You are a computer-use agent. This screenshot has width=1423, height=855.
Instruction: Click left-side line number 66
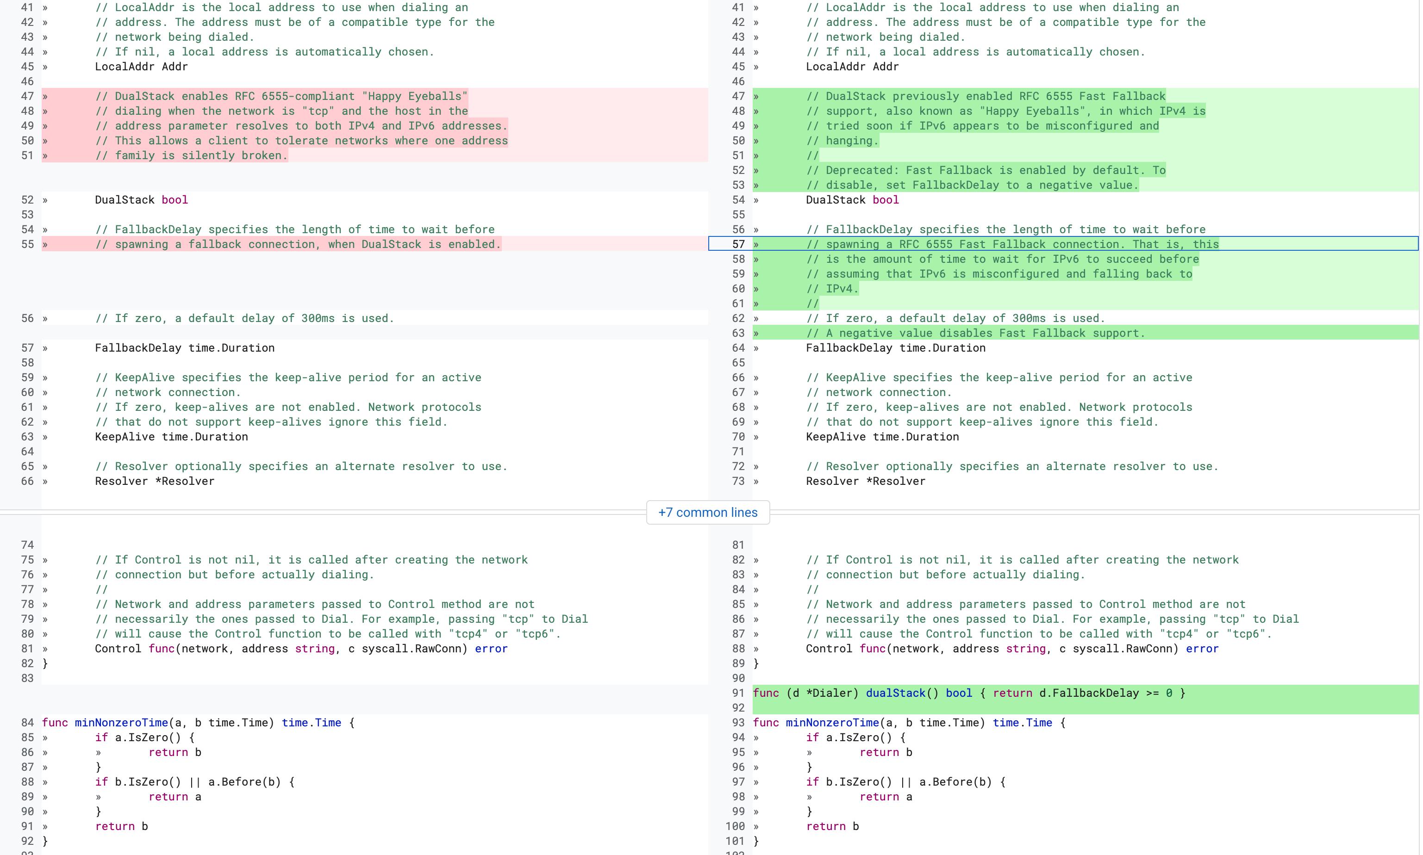click(27, 481)
